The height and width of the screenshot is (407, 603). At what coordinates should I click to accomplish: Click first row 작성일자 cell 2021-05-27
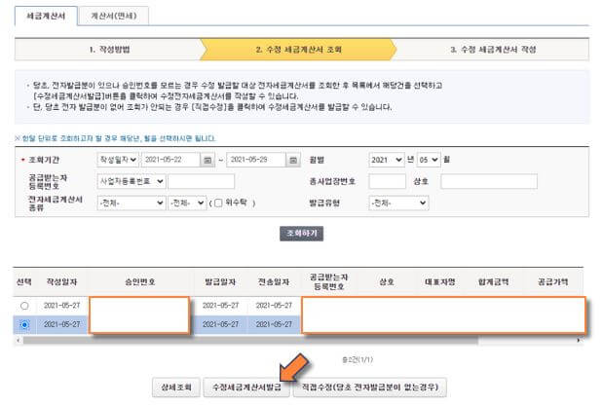(62, 306)
